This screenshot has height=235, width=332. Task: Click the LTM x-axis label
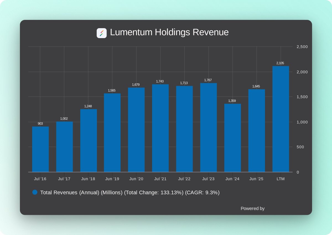point(281,179)
